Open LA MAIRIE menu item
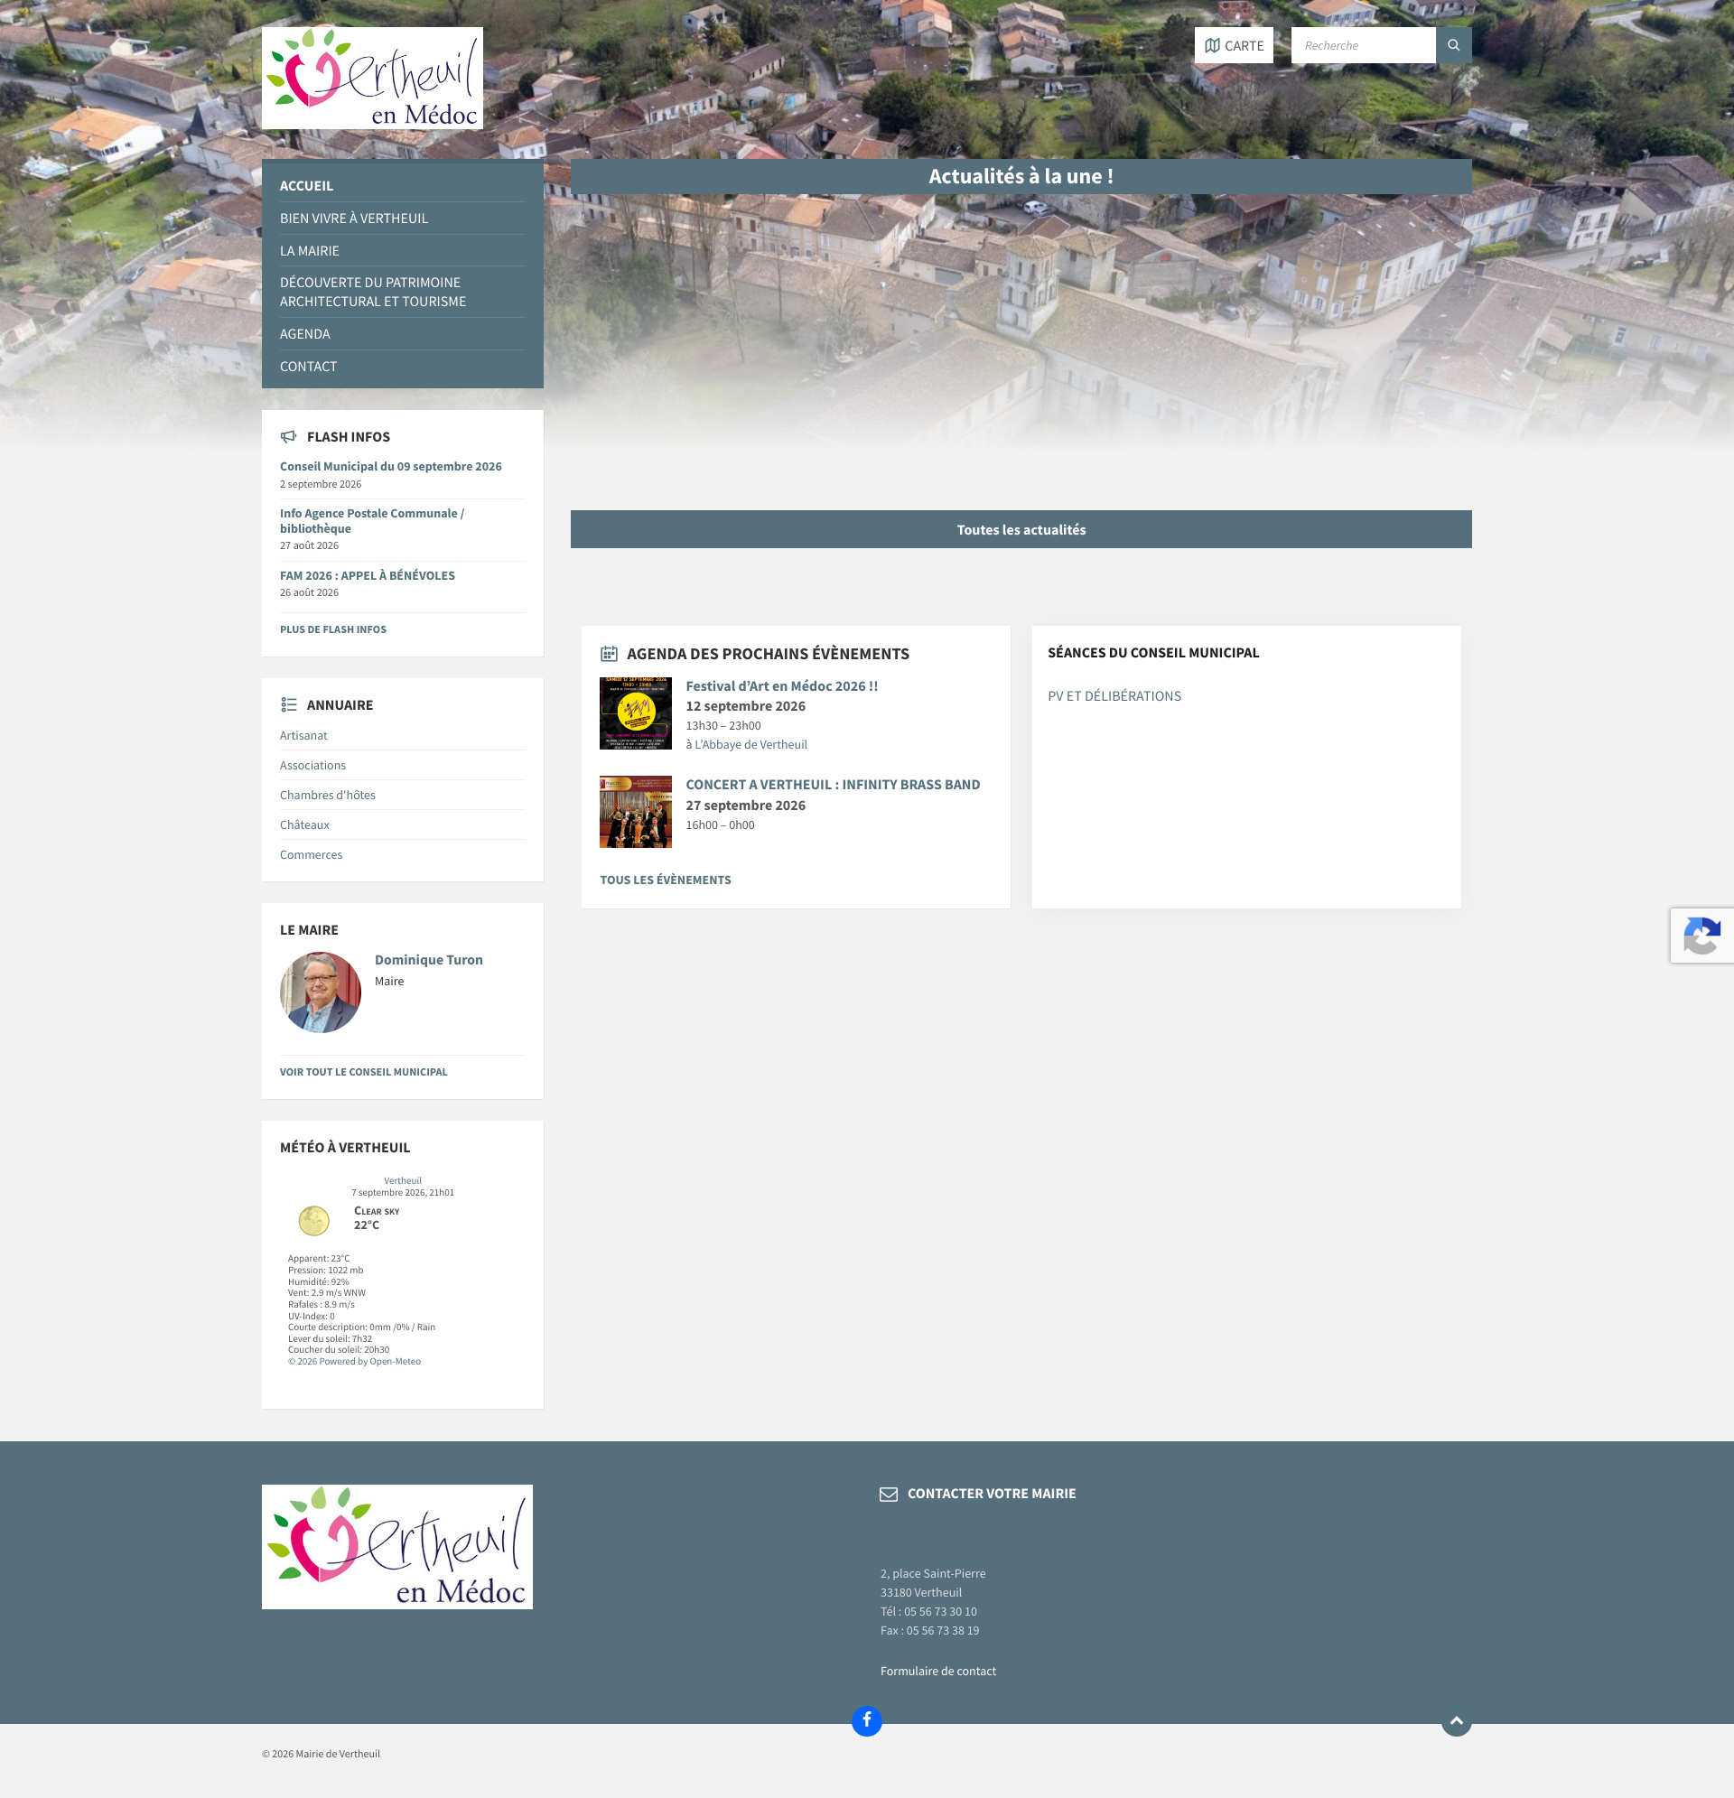 point(309,250)
